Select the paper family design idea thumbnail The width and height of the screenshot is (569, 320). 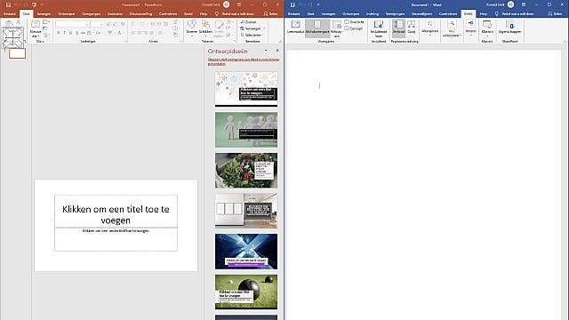[246, 130]
